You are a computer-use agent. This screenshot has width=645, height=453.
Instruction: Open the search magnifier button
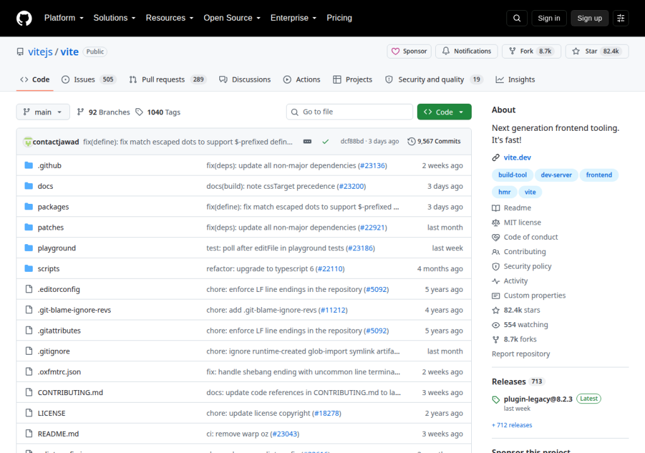tap(517, 18)
